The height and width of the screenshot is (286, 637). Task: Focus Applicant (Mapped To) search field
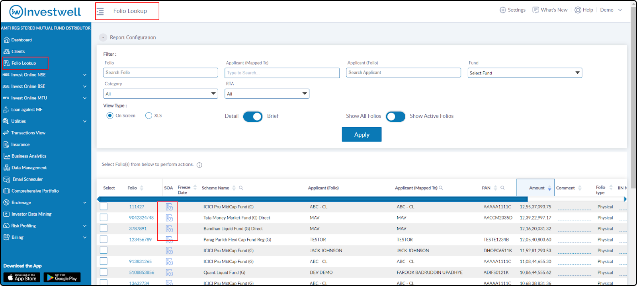click(x=282, y=73)
